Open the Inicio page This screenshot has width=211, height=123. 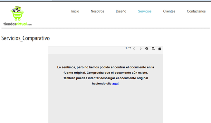coord(75,11)
